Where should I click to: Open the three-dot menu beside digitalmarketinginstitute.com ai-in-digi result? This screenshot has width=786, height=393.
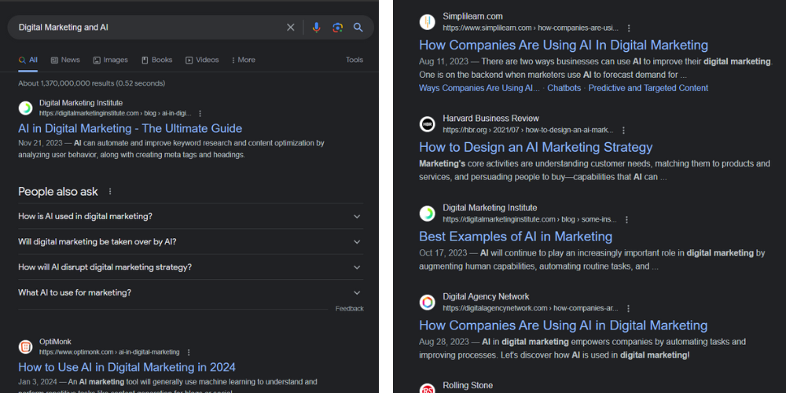pyautogui.click(x=200, y=113)
